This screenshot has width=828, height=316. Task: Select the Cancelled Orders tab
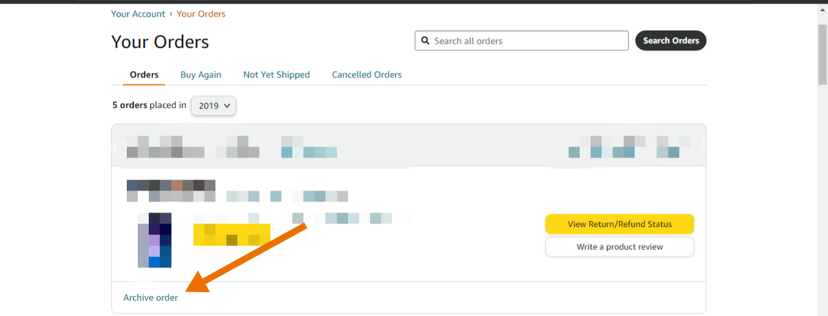pos(367,75)
